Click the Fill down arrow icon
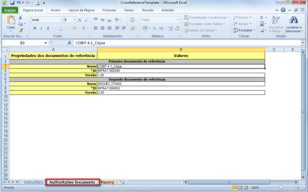 point(262,24)
